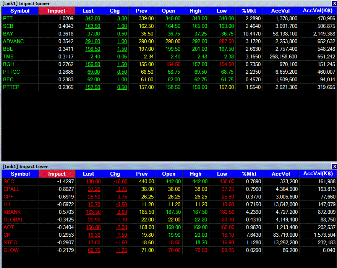
Task: Click SCC last price 430.00
Action: tap(93, 181)
